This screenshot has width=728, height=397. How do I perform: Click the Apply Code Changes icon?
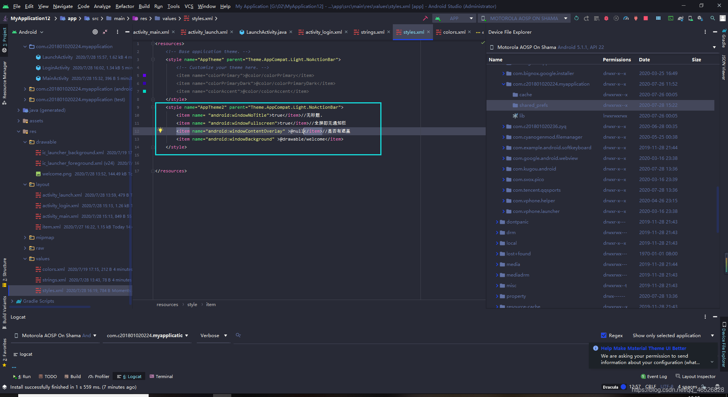click(x=596, y=18)
